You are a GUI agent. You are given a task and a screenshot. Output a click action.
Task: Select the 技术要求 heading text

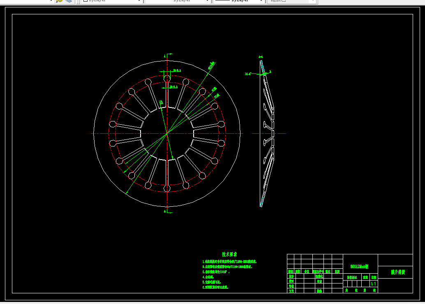click(229, 254)
